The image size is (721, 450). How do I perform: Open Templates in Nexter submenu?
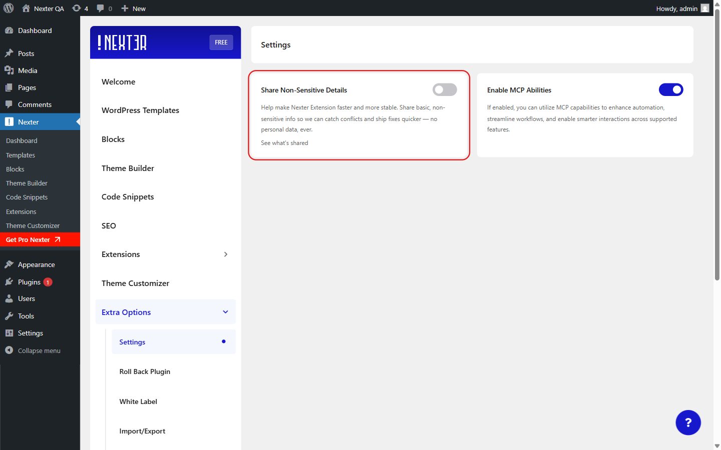pyautogui.click(x=21, y=155)
